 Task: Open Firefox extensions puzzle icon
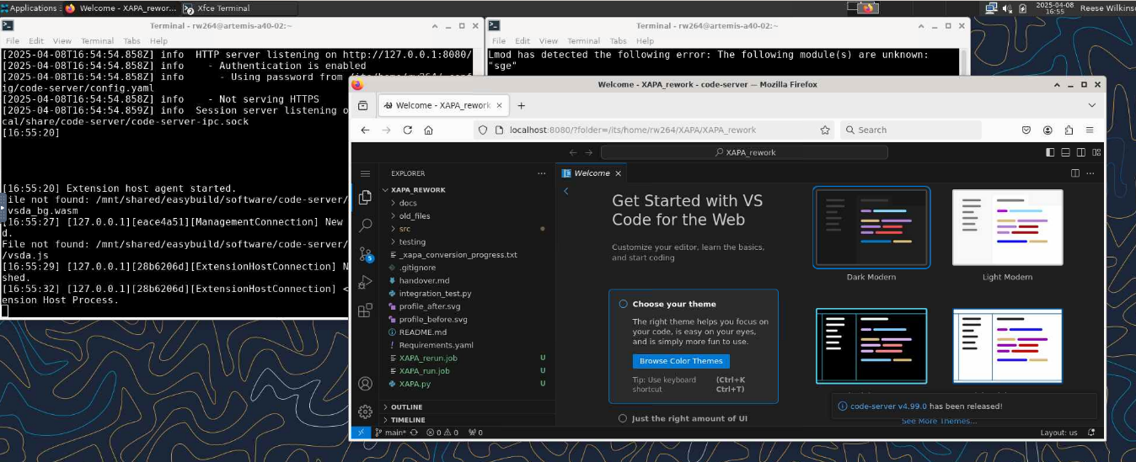(1069, 130)
